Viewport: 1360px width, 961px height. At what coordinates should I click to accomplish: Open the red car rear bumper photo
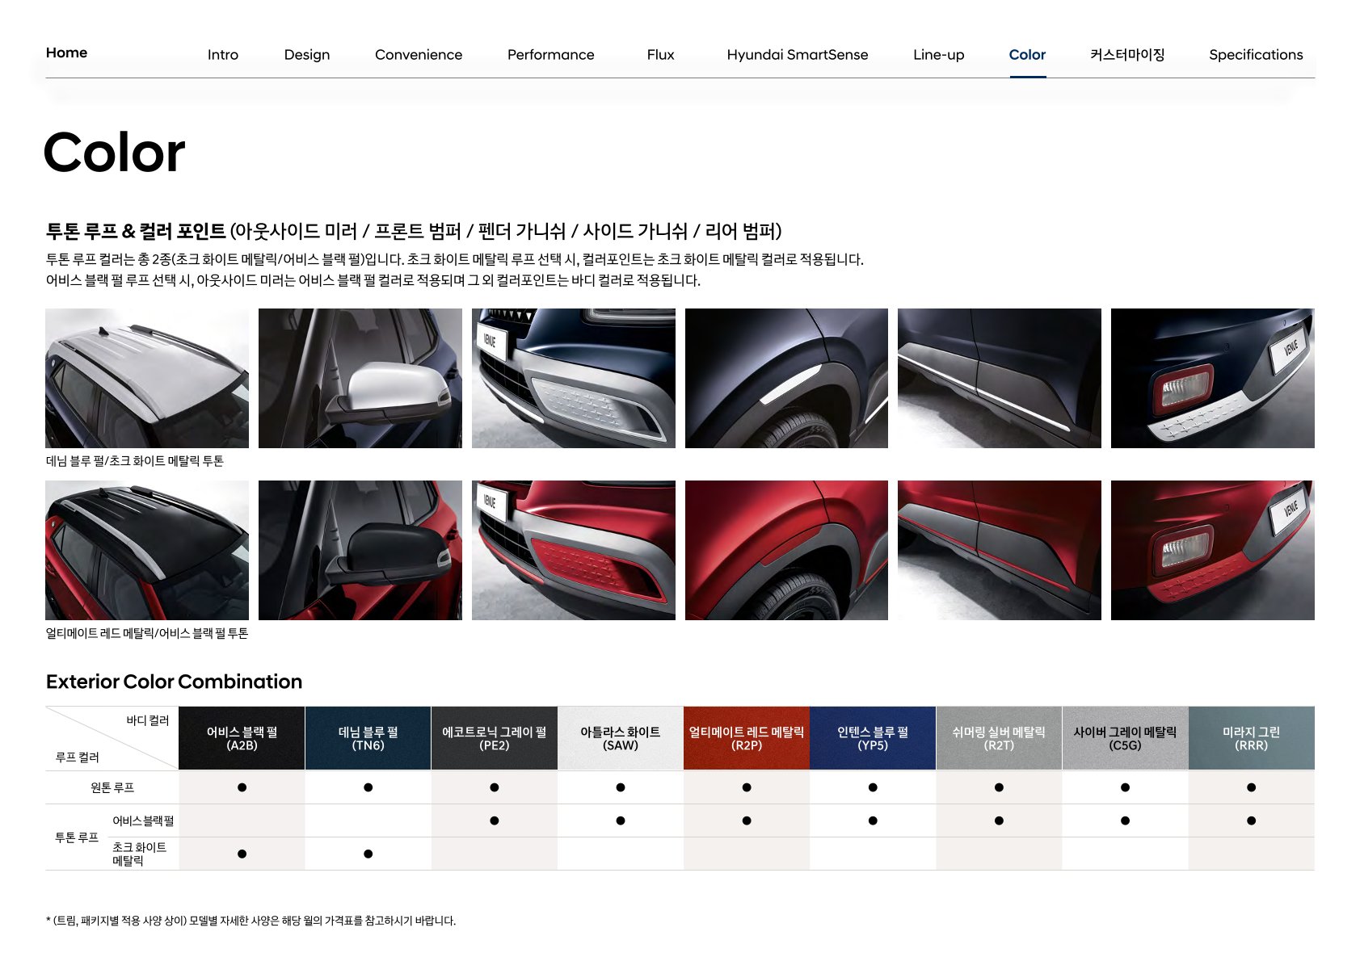tap(1213, 550)
